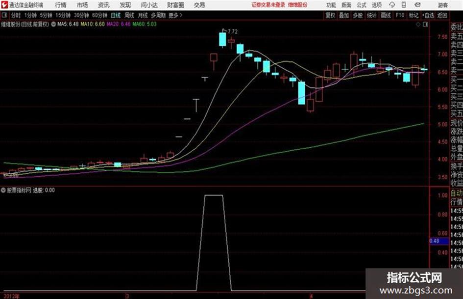This screenshot has height=299, width=463.
Task: Switch to 分时 period tab
Action: pos(16,15)
